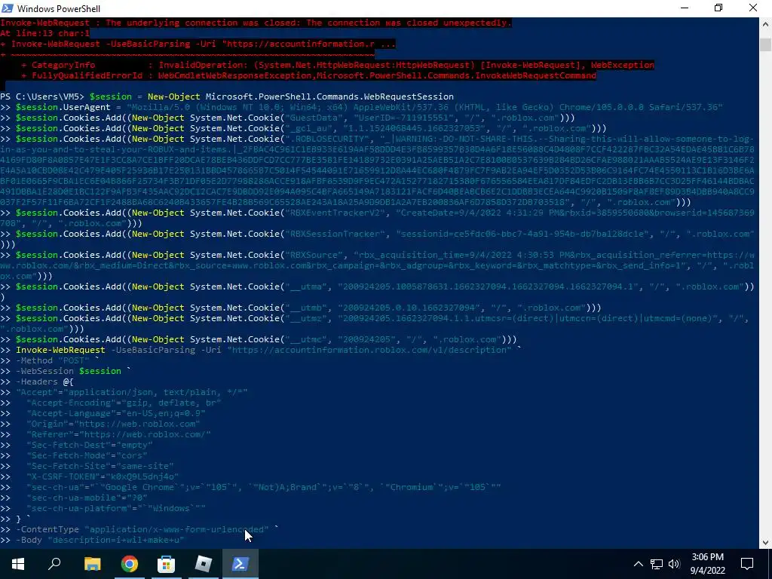Open File Explorer from taskbar

click(92, 564)
